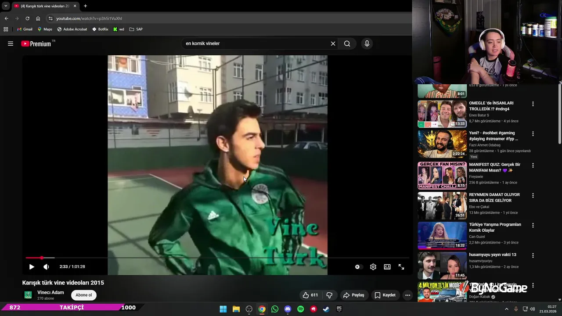The image size is (562, 316).
Task: Start voice search with the microphone icon
Action: (x=367, y=43)
